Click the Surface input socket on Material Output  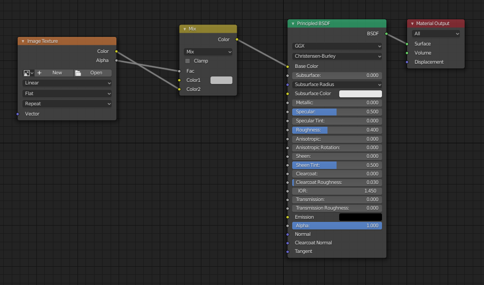point(407,44)
